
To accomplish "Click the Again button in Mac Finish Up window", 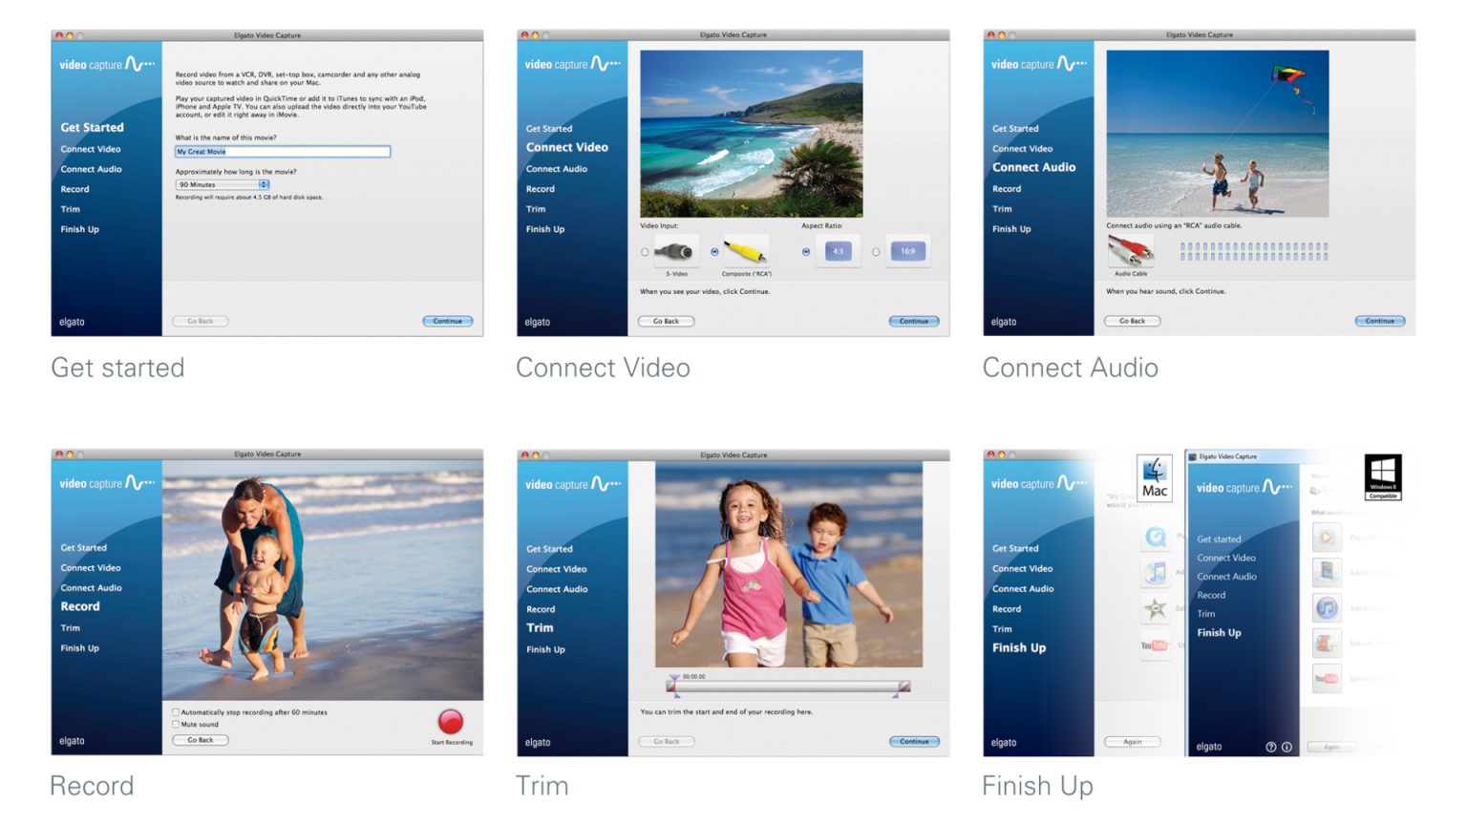I will point(1133,742).
